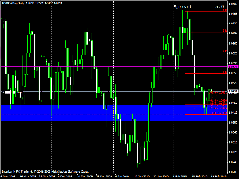Click the Interbank FX Trader 4 copyright text
Screen dimensions: 239x179
point(45,171)
